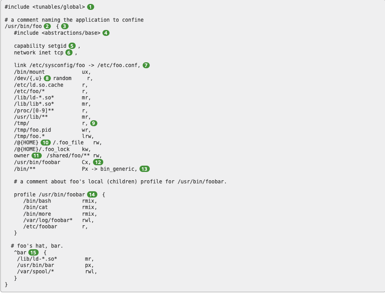385x293 pixels.
Task: Select callout 3 after the opening brace
Action: pos(64,26)
